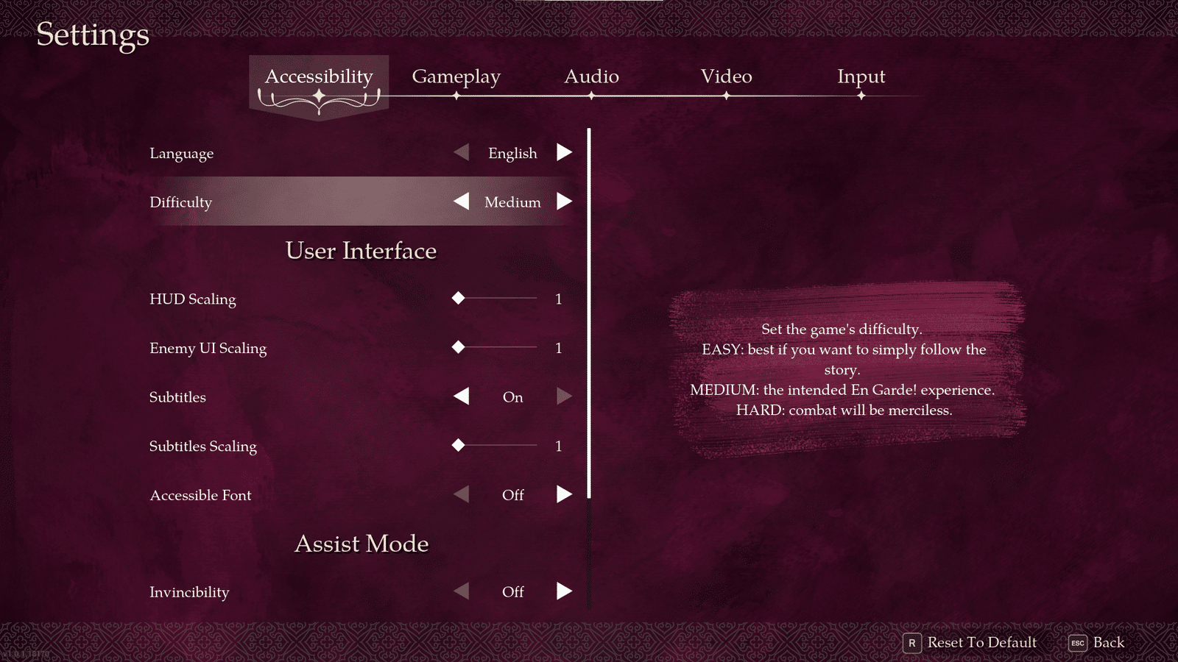Lower difficulty with the left arrow beside Medium
Viewport: 1178px width, 662px height.
462,202
